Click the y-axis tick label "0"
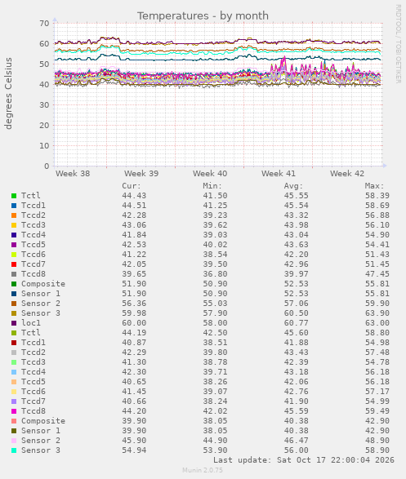 (47, 166)
